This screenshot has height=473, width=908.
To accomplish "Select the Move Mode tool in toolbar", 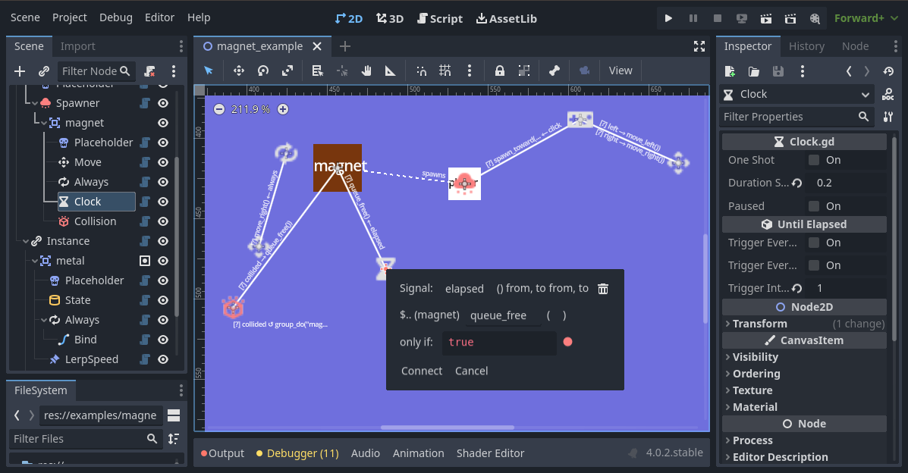I will click(238, 70).
